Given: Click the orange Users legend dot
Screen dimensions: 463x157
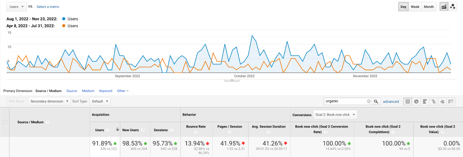Looking at the screenshot, I should pyautogui.click(x=64, y=26).
